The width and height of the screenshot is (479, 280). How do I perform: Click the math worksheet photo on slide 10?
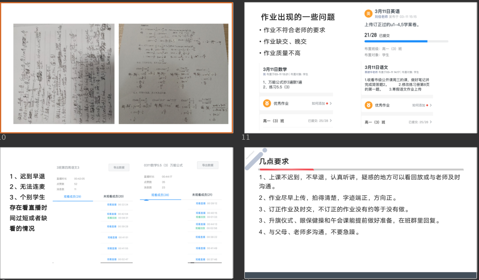pyautogui.click(x=173, y=74)
